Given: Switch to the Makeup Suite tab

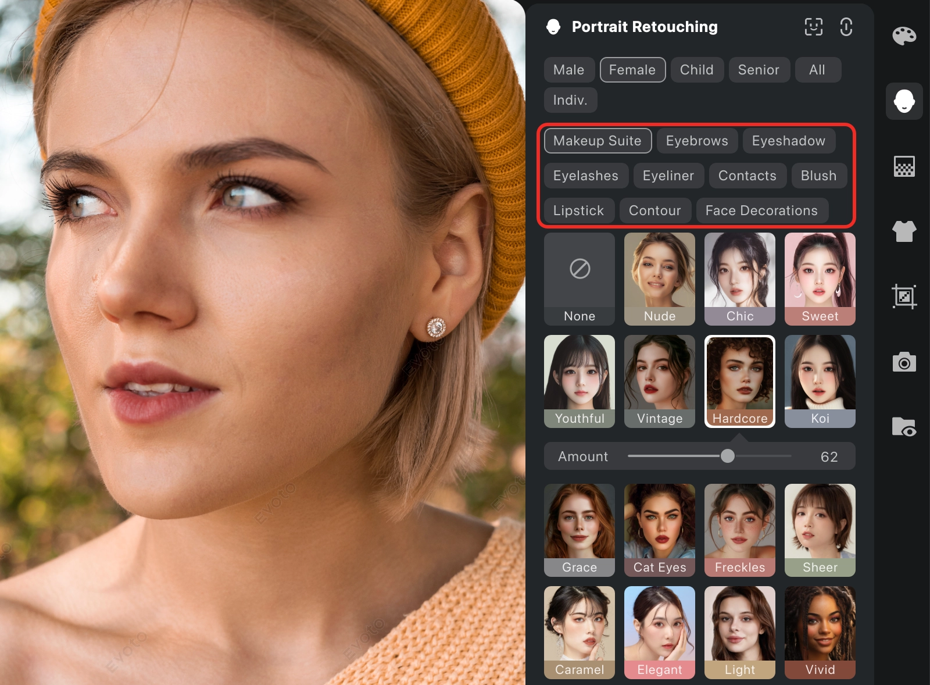Looking at the screenshot, I should pos(598,141).
